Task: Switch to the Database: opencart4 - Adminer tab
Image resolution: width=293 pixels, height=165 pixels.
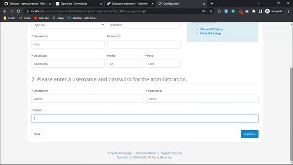Action: 130,4
